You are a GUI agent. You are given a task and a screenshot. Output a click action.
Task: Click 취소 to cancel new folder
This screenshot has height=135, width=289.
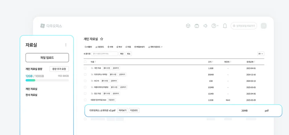point(129,54)
